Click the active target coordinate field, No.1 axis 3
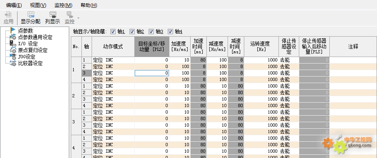377x158 pixels. [152, 73]
